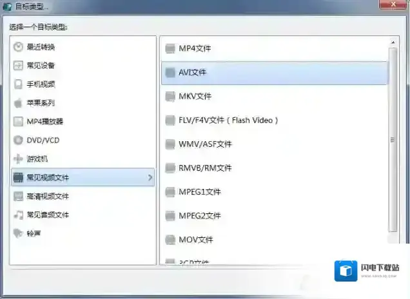Screen dimensions: 410x299
Task: Click the phone icon for 手机视频
Action: point(19,84)
